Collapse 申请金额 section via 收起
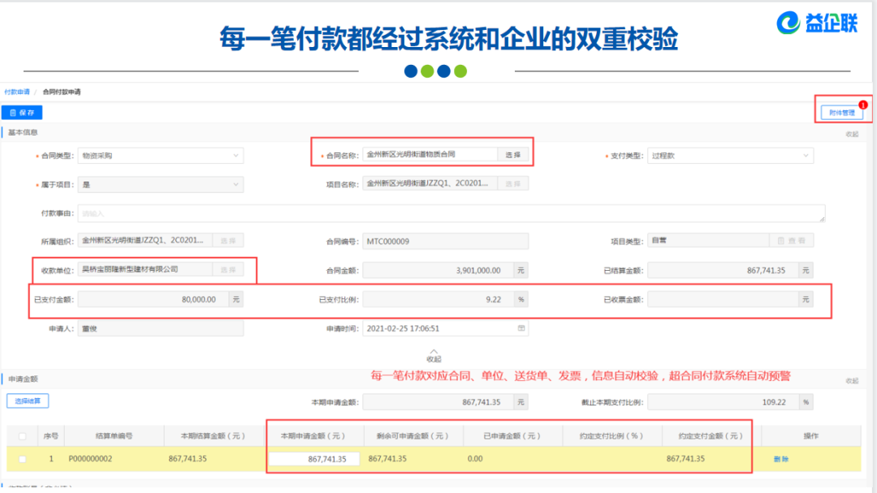 click(x=852, y=381)
